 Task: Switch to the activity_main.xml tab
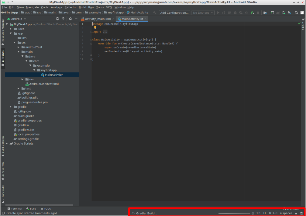98,19
